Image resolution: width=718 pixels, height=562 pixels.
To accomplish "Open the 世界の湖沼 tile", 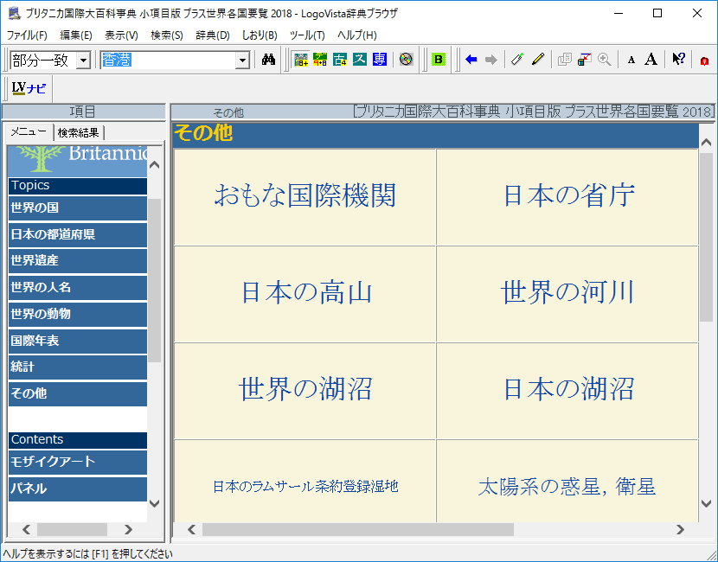I will 305,391.
